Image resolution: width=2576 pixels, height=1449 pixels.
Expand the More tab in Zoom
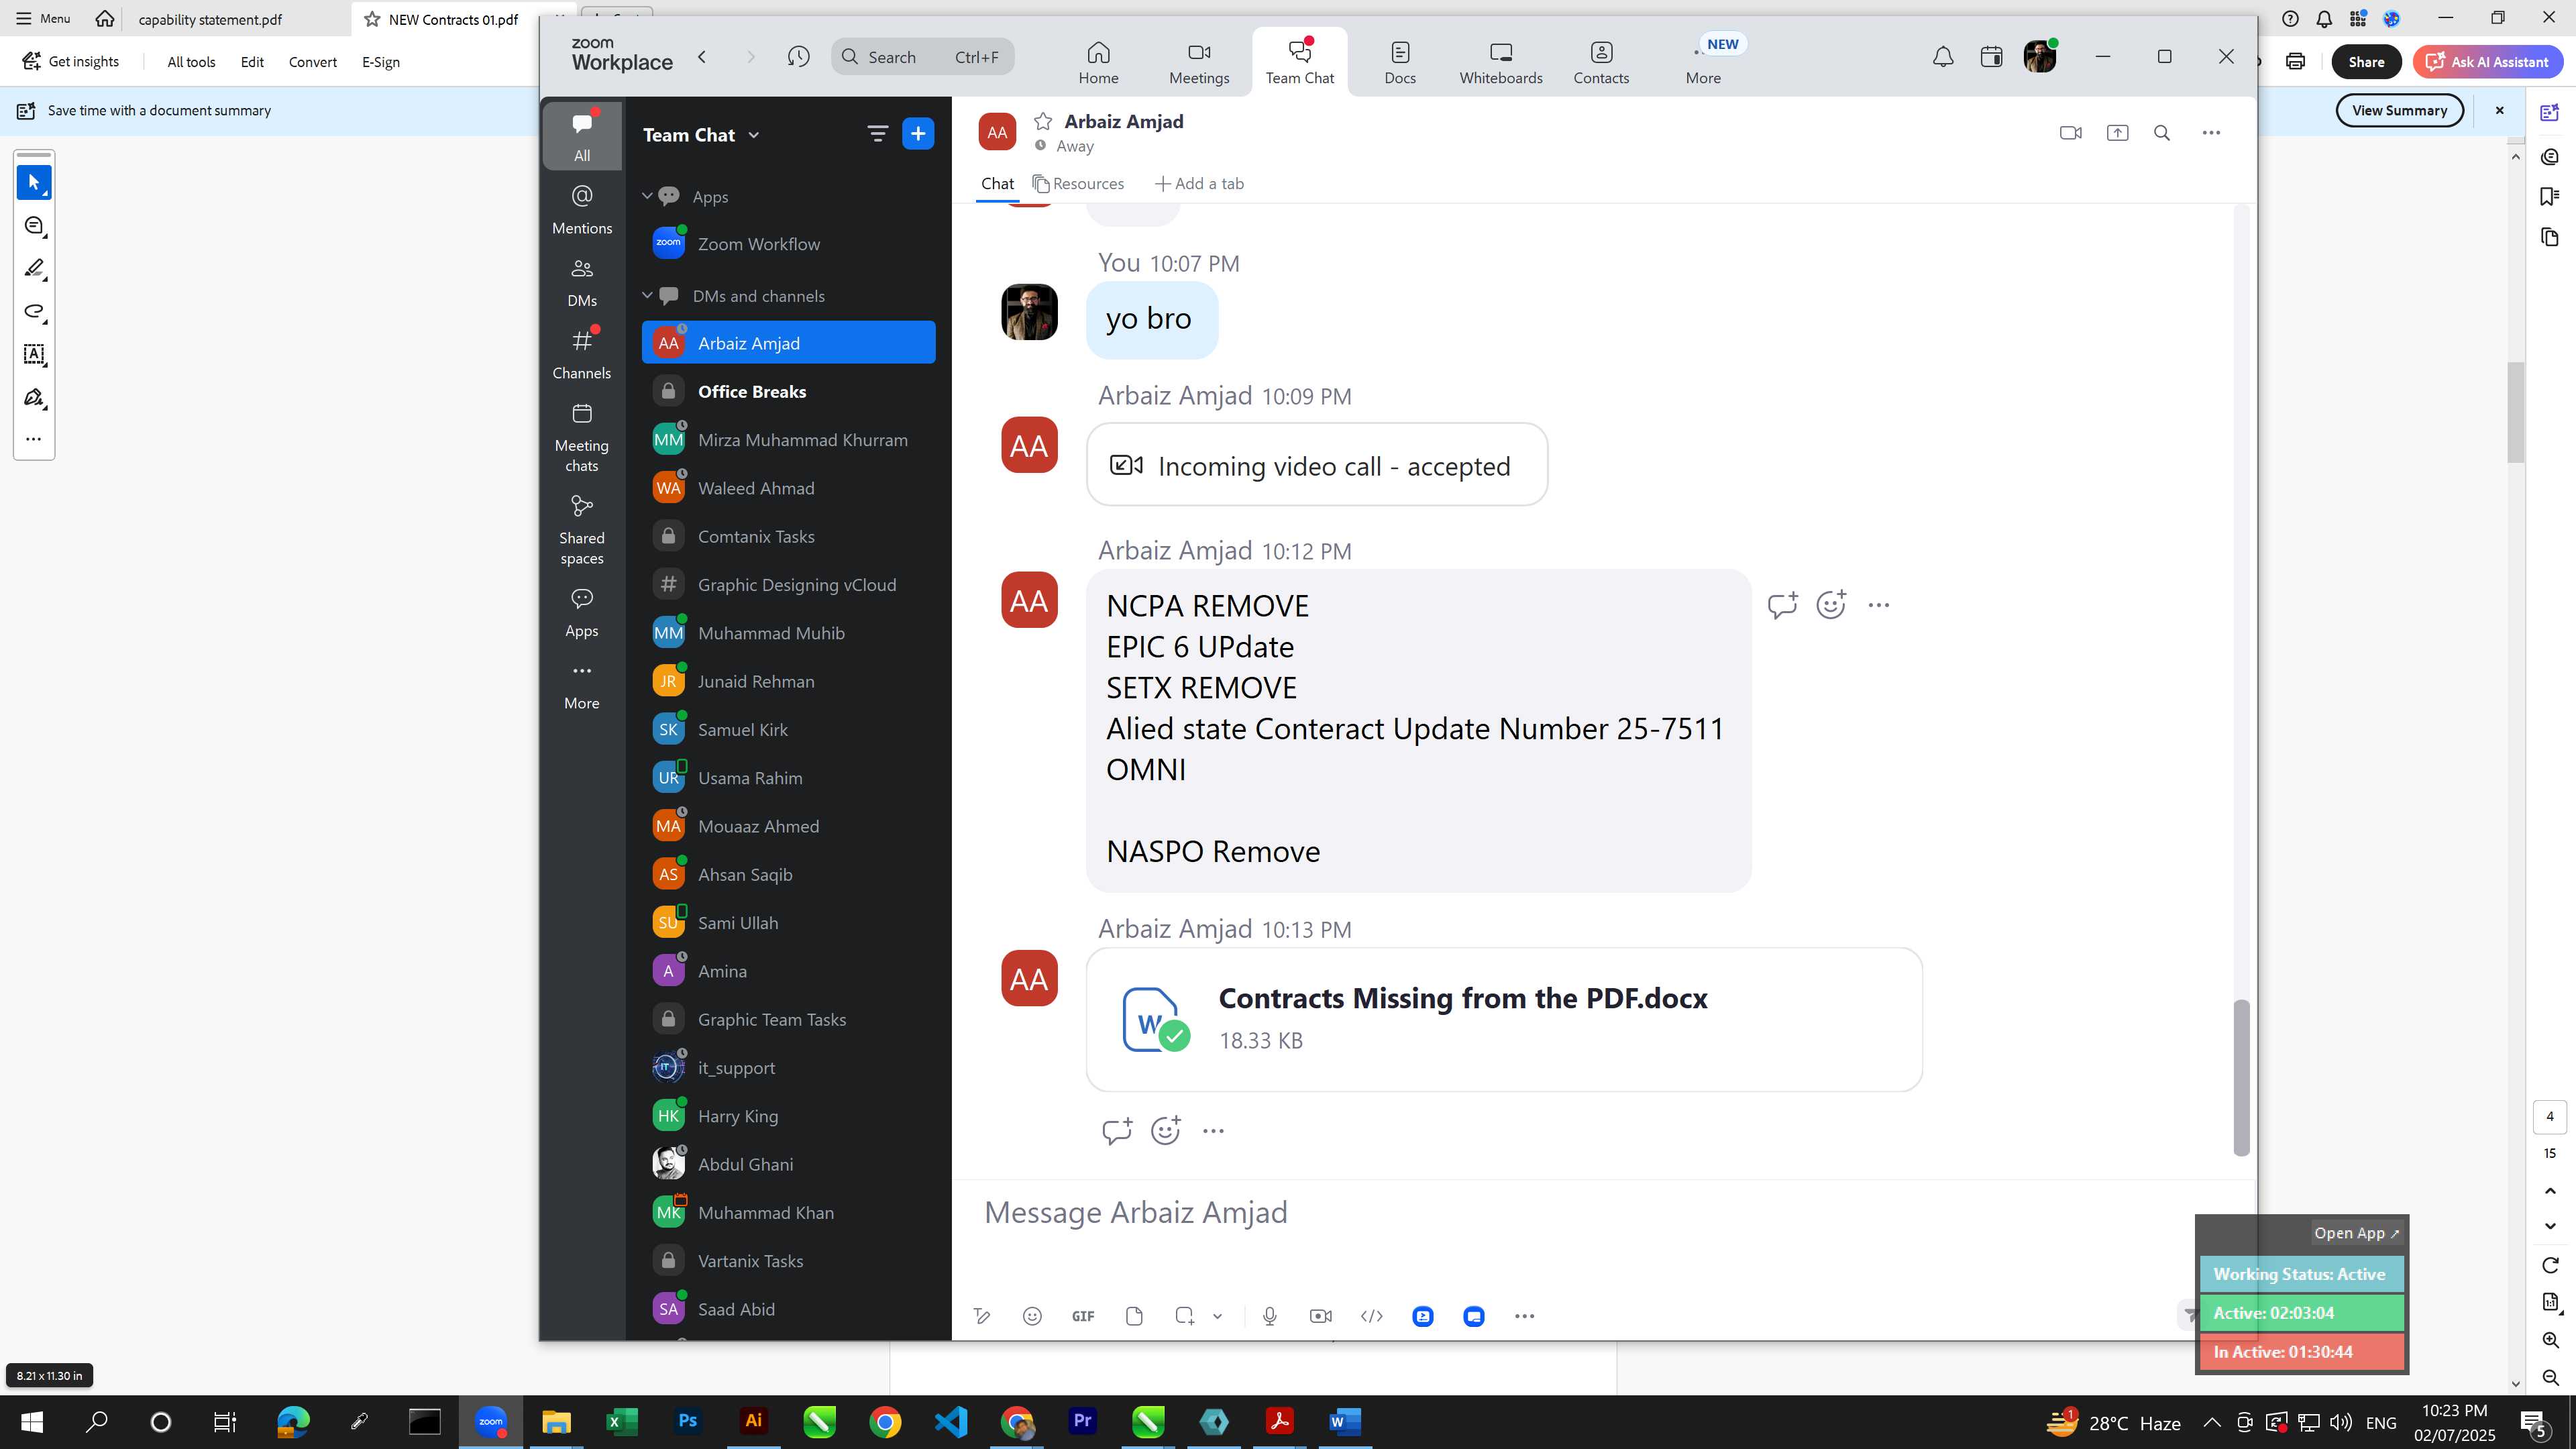pyautogui.click(x=1703, y=63)
